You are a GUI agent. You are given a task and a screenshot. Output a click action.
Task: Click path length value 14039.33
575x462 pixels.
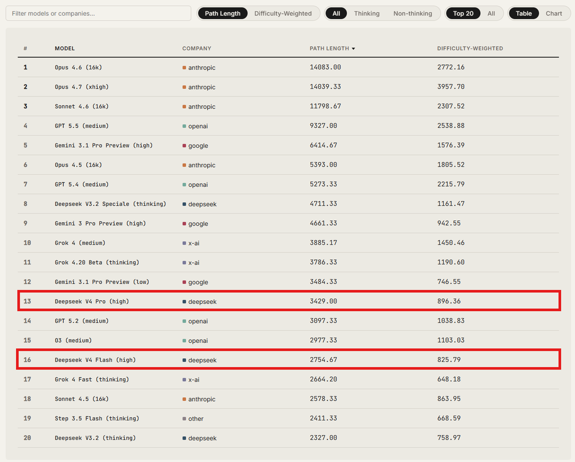point(325,87)
